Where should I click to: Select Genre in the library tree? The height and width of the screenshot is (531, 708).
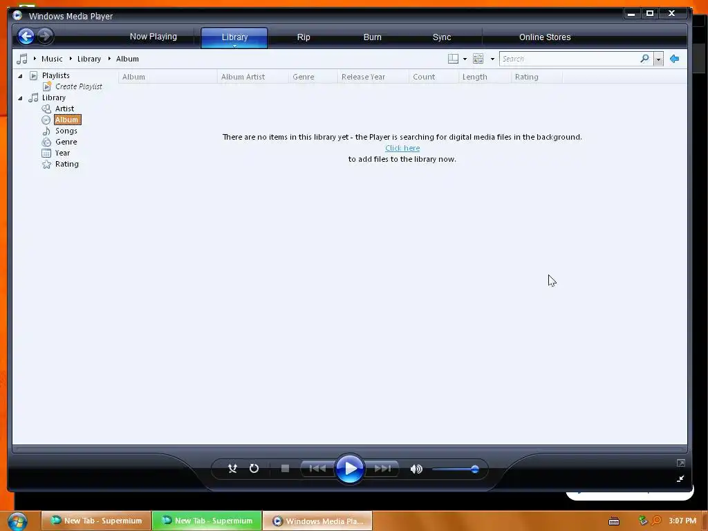click(66, 142)
